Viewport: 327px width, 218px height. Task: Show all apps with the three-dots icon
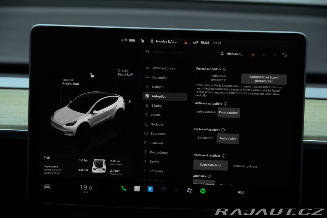coord(176,190)
